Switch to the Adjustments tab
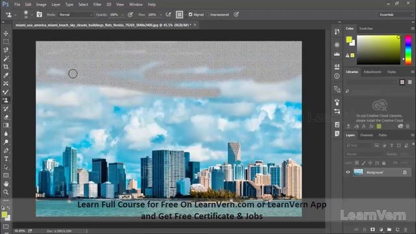The width and height of the screenshot is (416, 234). [372, 72]
